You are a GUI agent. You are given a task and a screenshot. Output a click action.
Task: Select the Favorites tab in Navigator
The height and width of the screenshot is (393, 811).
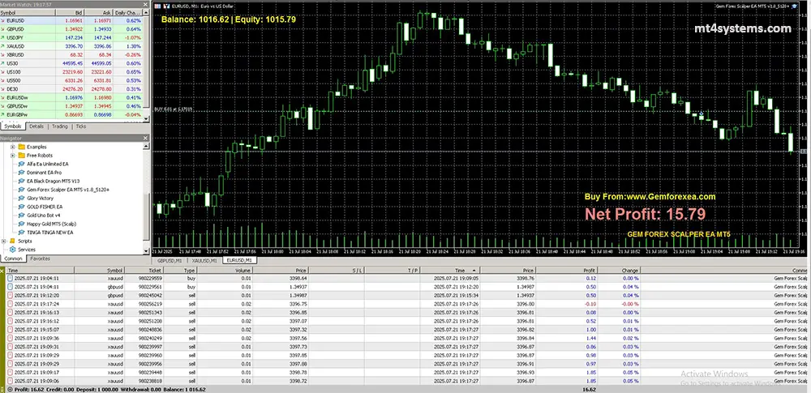point(40,258)
